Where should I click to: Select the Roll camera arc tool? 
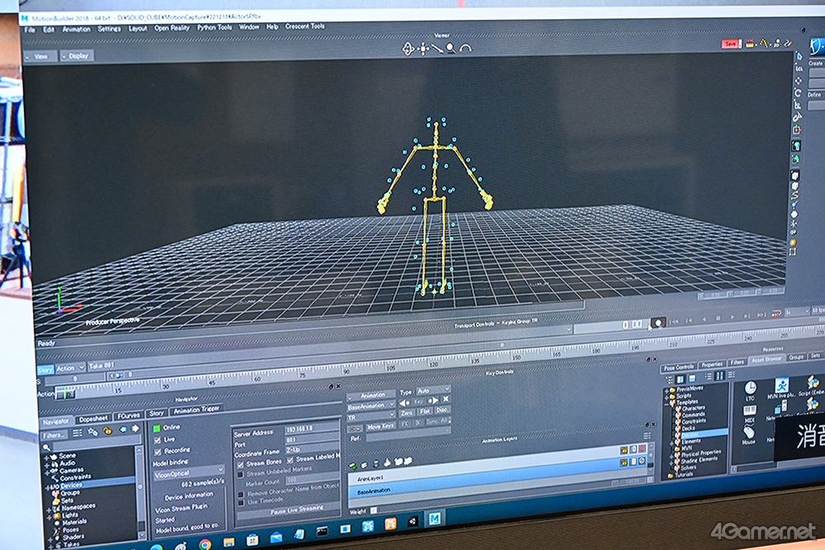[x=465, y=49]
